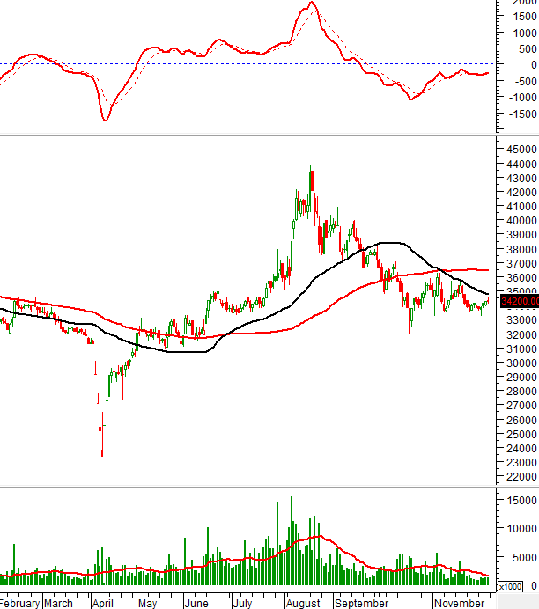Click the oscillator's highest peak in August
Screen dimensions: 539x609
pyautogui.click(x=311, y=4)
